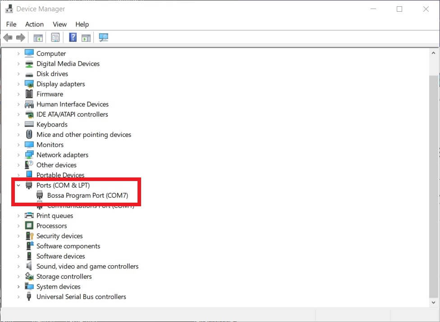Click the Keyboards icon
This screenshot has width=440, height=322.
coord(29,124)
